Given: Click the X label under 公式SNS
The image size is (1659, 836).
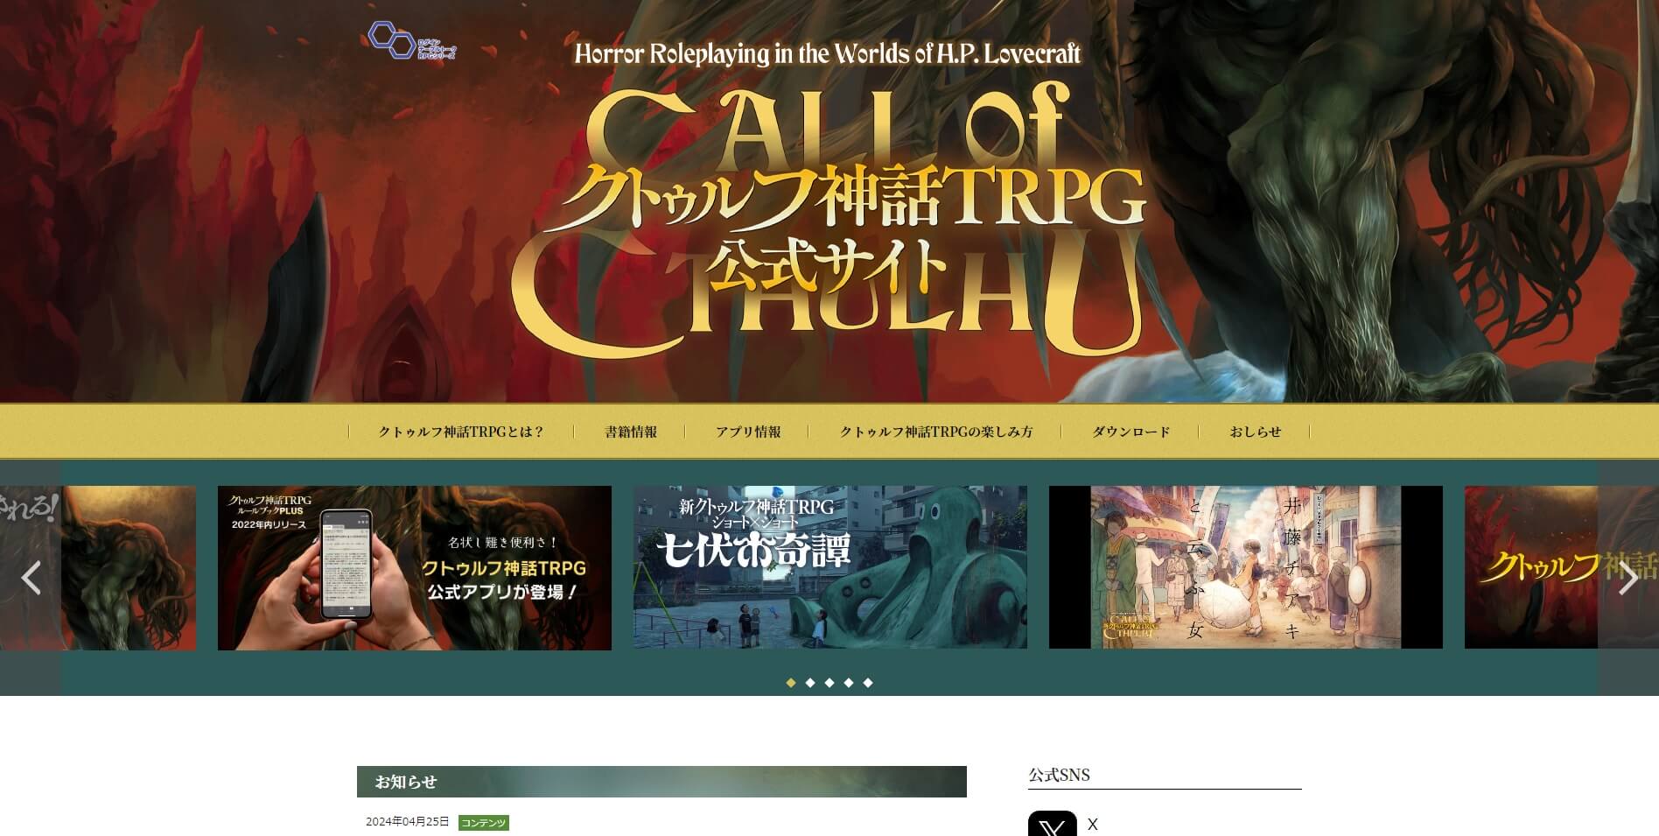Looking at the screenshot, I should [x=1093, y=824].
